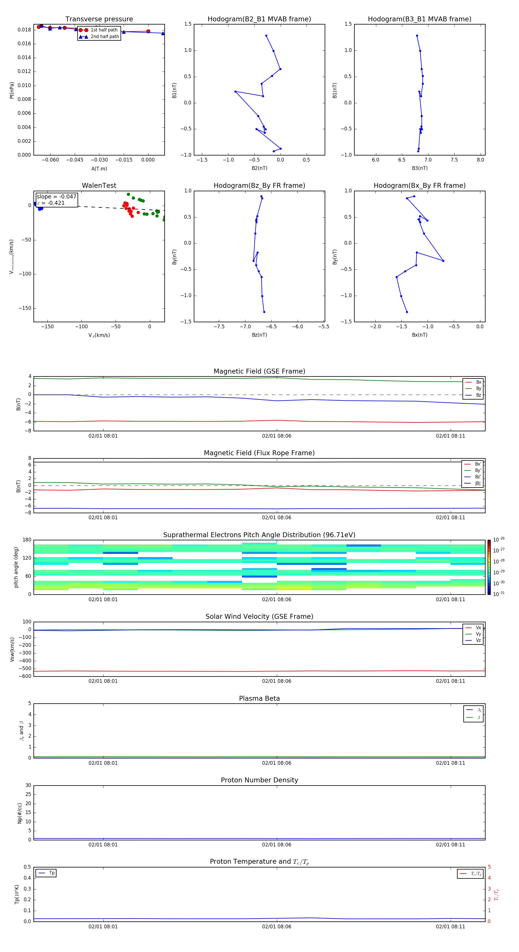Click the 'Bz(nT)' x-axis label
519x952 pixels.
pos(259,335)
